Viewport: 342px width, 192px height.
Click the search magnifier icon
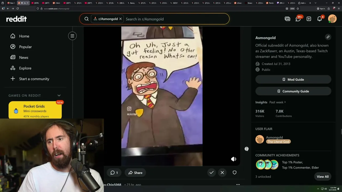coord(87,19)
